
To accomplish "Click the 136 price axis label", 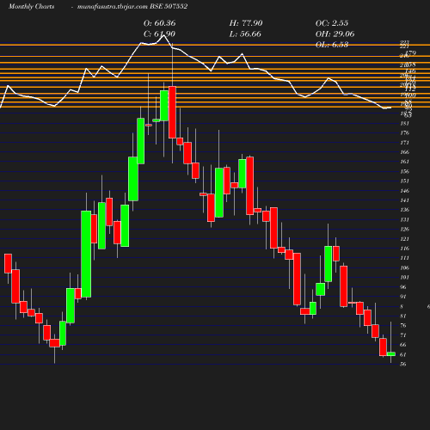I will [x=404, y=210].
